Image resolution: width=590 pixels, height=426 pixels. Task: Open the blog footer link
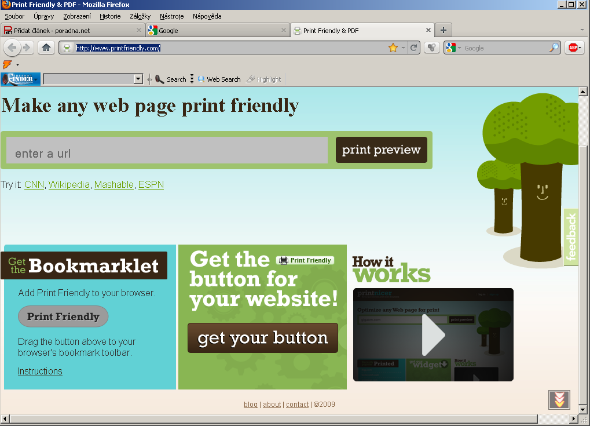[x=251, y=404]
